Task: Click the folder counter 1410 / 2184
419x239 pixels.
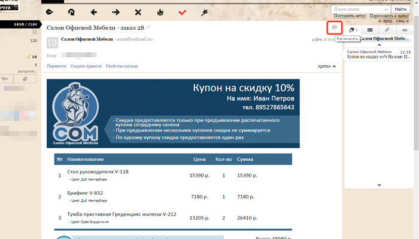Action: pos(25,24)
